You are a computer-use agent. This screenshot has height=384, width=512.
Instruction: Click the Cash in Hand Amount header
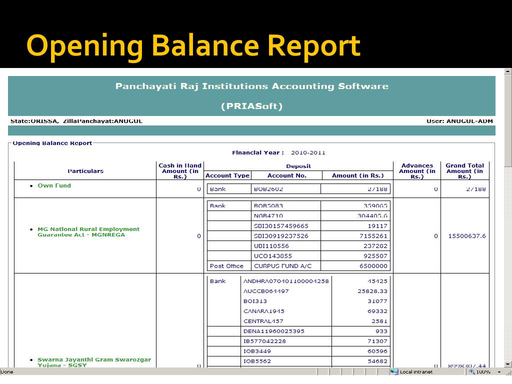[180, 171]
